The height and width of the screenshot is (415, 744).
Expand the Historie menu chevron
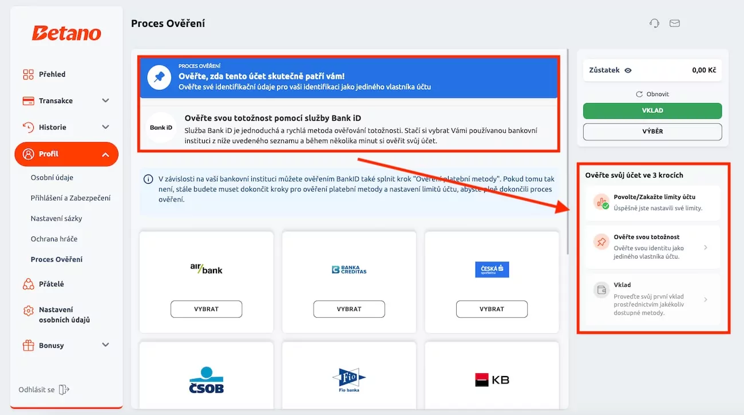tap(105, 127)
